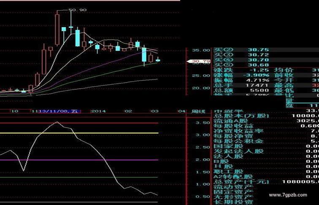
Task: Click the 最高 label
Action: pyautogui.click(x=284, y=85)
